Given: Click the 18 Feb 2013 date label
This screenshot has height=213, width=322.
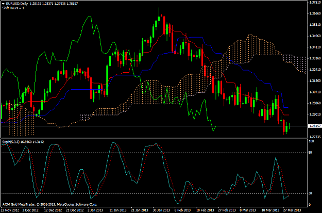Looking at the screenshot, I should (205, 210).
